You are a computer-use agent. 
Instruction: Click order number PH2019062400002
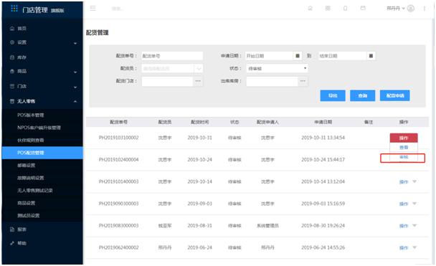[119, 247]
